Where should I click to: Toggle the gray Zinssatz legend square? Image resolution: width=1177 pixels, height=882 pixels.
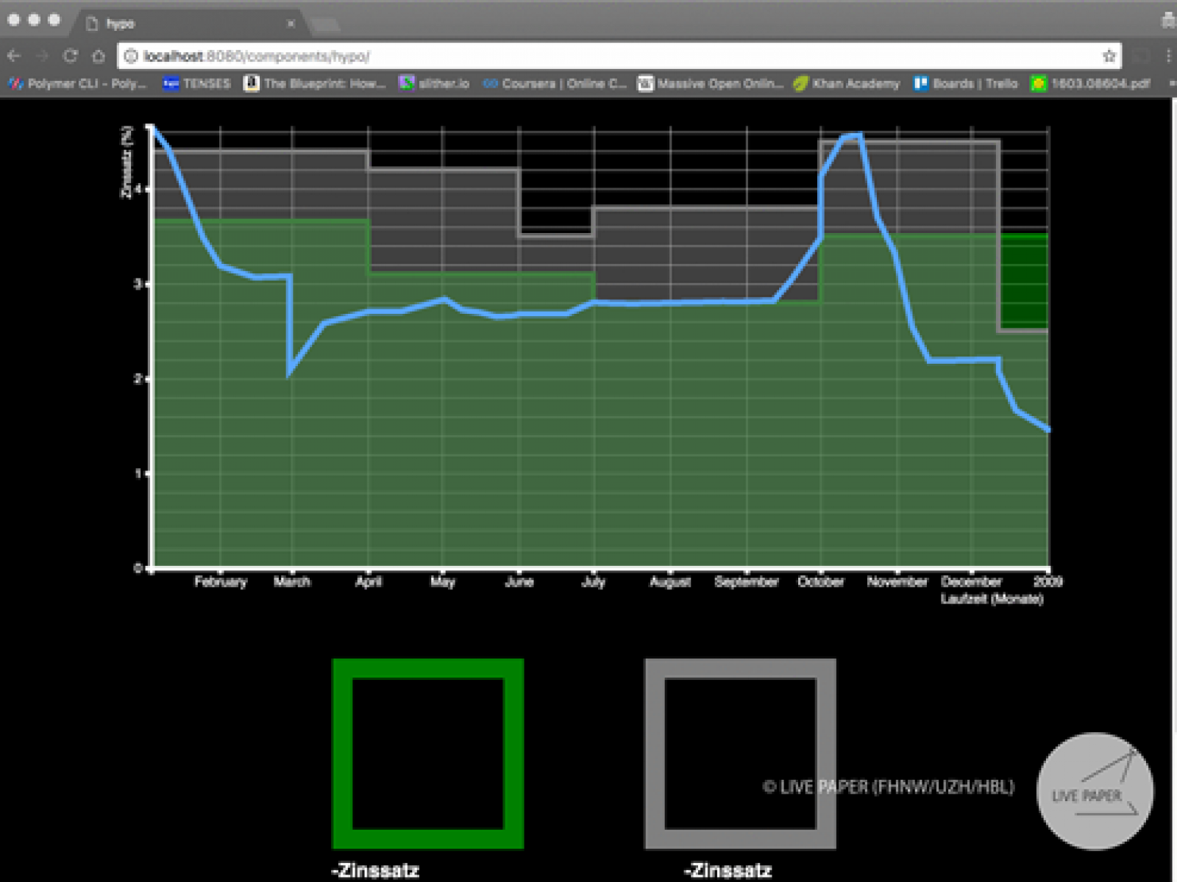click(740, 754)
